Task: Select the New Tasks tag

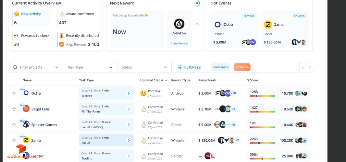Action: (x=221, y=67)
